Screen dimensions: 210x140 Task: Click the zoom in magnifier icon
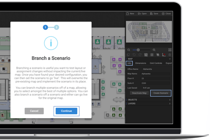(154, 50)
